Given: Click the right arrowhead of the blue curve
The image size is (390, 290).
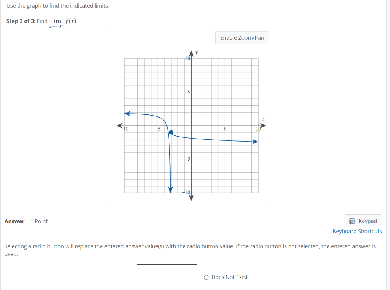Looking at the screenshot, I should 256,141.
